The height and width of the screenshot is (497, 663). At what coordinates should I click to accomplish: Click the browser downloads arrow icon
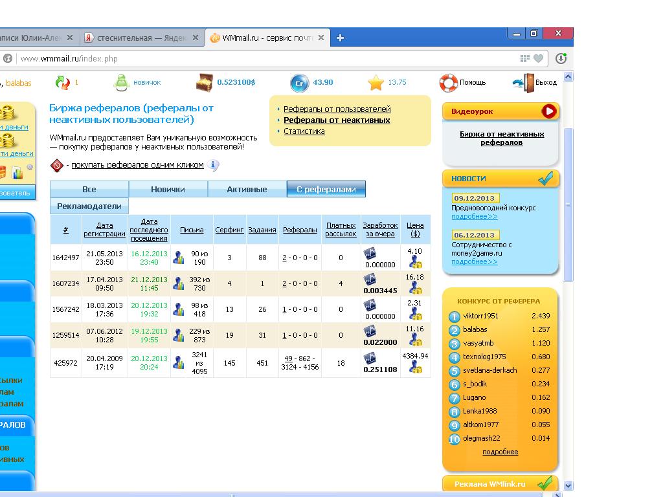point(561,58)
